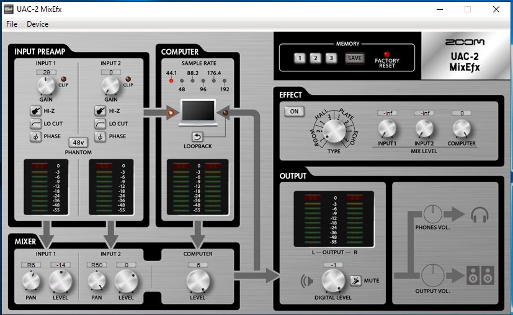The image size is (513, 315).
Task: Click the digital level speaker icon
Action: pyautogui.click(x=307, y=281)
